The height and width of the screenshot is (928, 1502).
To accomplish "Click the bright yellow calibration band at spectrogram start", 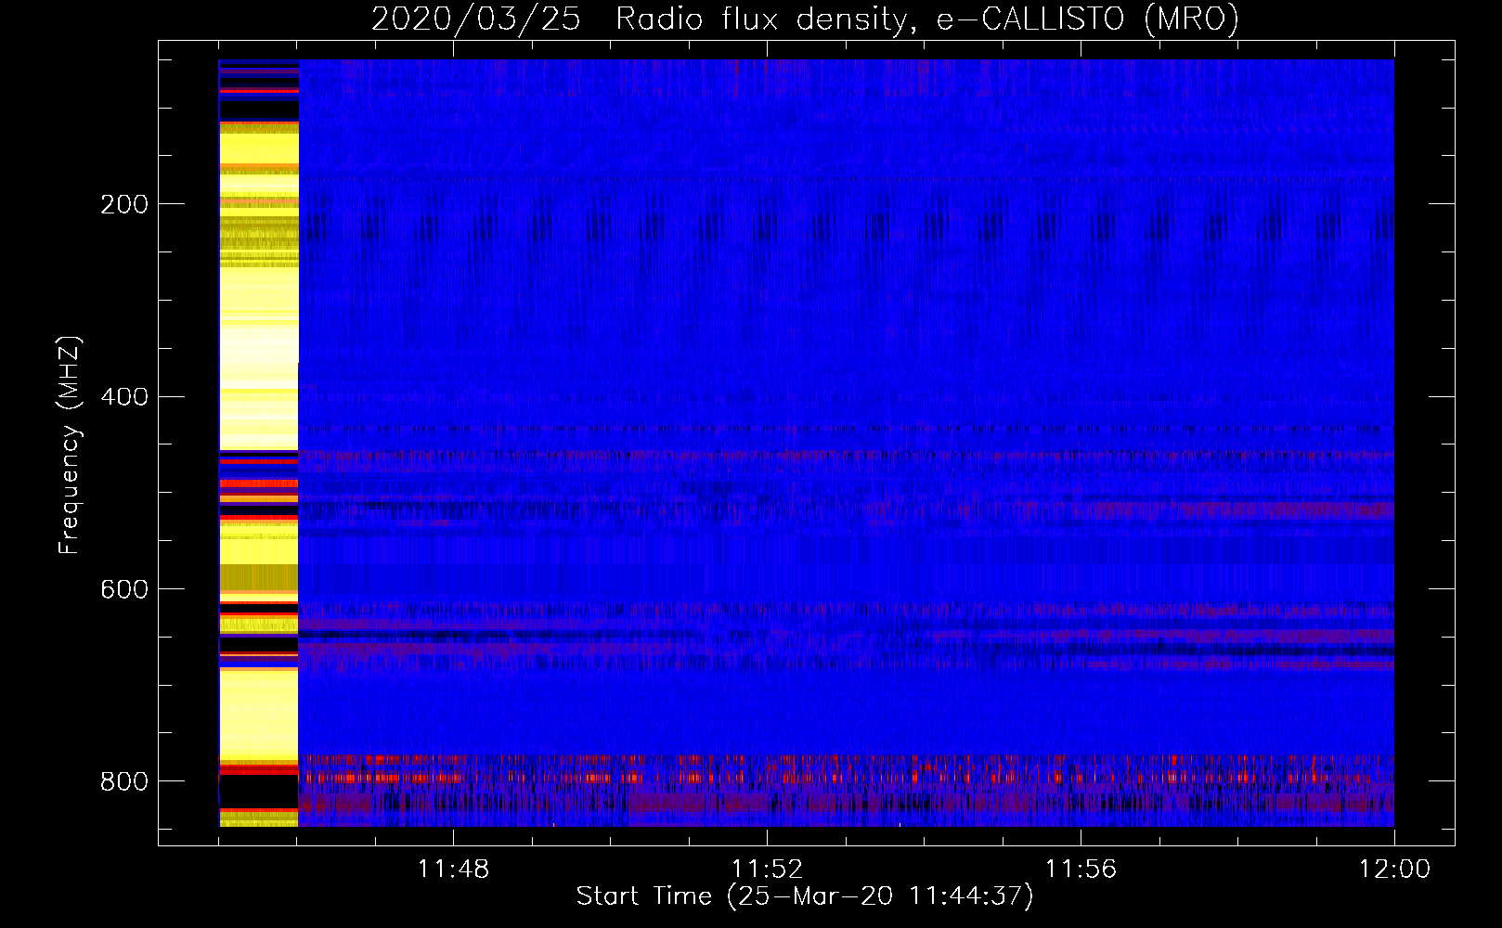I will click(x=258, y=443).
